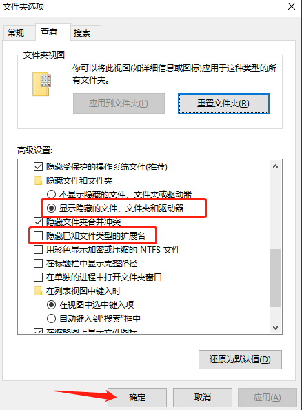Click the 在列表视图中键入时 folder icon

(38, 291)
